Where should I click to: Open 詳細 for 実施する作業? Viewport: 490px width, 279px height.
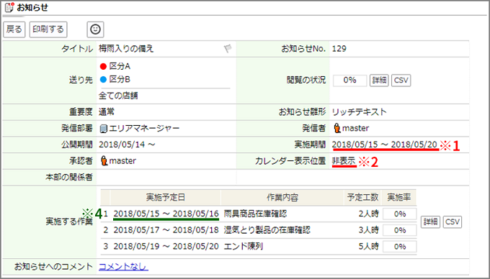[x=430, y=222]
